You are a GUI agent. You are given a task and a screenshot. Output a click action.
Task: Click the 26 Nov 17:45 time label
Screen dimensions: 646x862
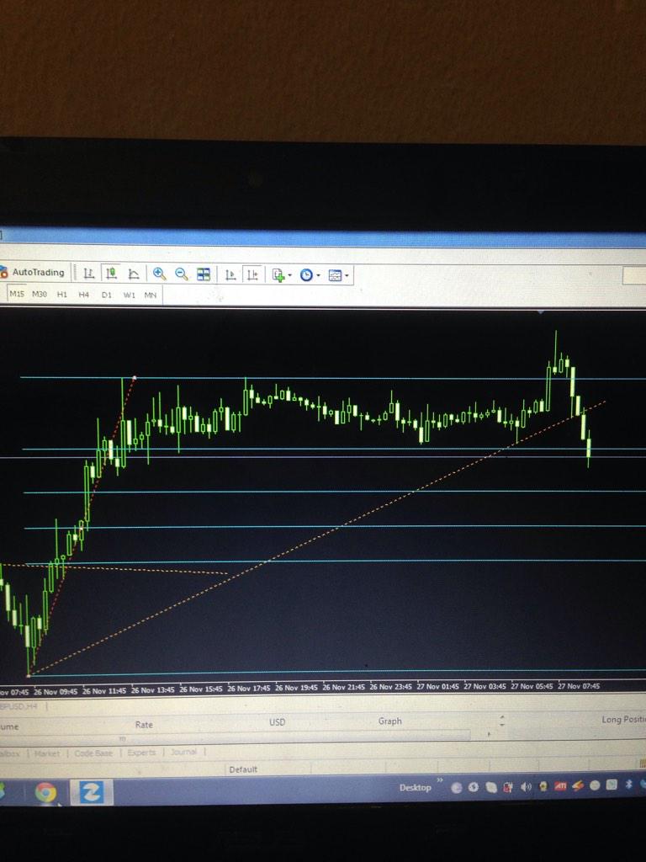pyautogui.click(x=249, y=689)
